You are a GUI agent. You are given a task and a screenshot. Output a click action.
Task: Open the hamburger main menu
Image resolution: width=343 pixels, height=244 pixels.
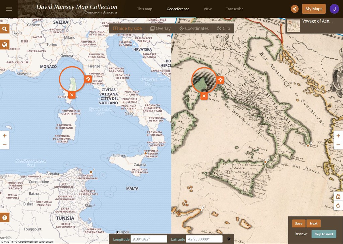click(9, 9)
